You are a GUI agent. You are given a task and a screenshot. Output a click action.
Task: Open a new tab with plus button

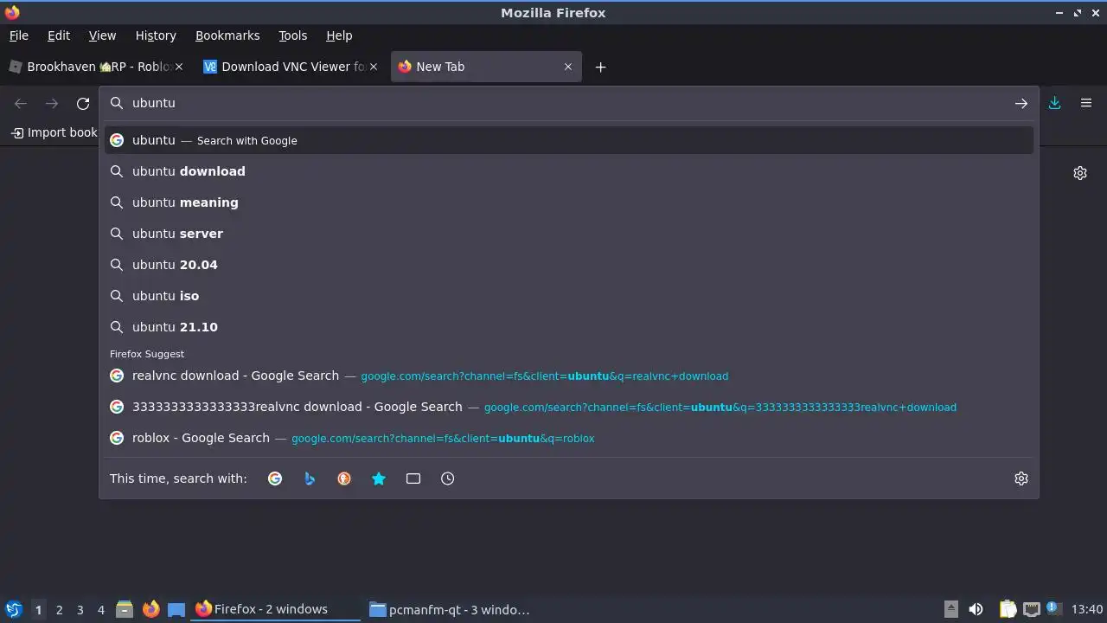[x=600, y=67]
